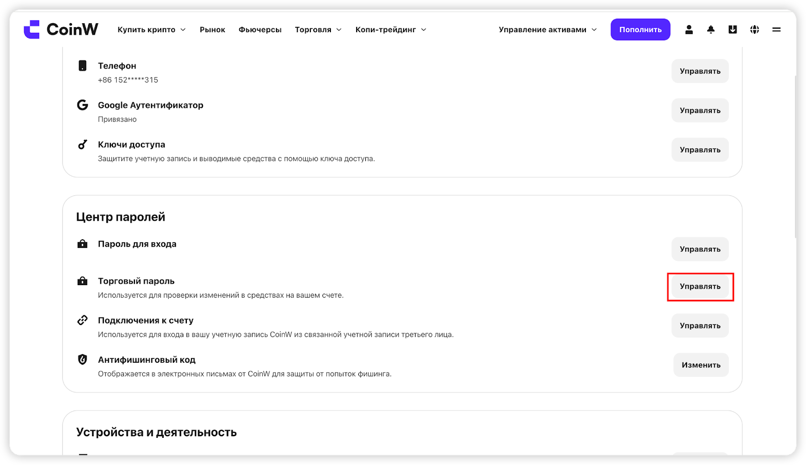
Task: Click the Антифишинговый код shield icon
Action: click(83, 359)
